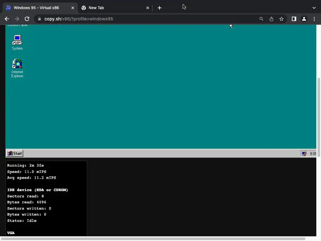Go back using the browser back arrow
Screen dimensions: 321x241
[x=7, y=19]
